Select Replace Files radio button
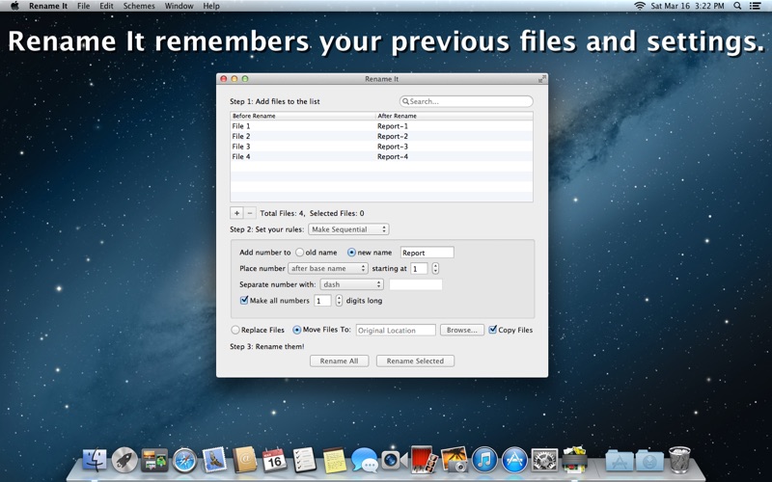Image resolution: width=772 pixels, height=482 pixels. coord(235,330)
